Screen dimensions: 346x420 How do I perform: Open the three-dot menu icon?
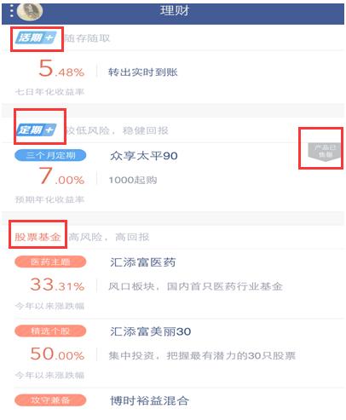pos(11,11)
